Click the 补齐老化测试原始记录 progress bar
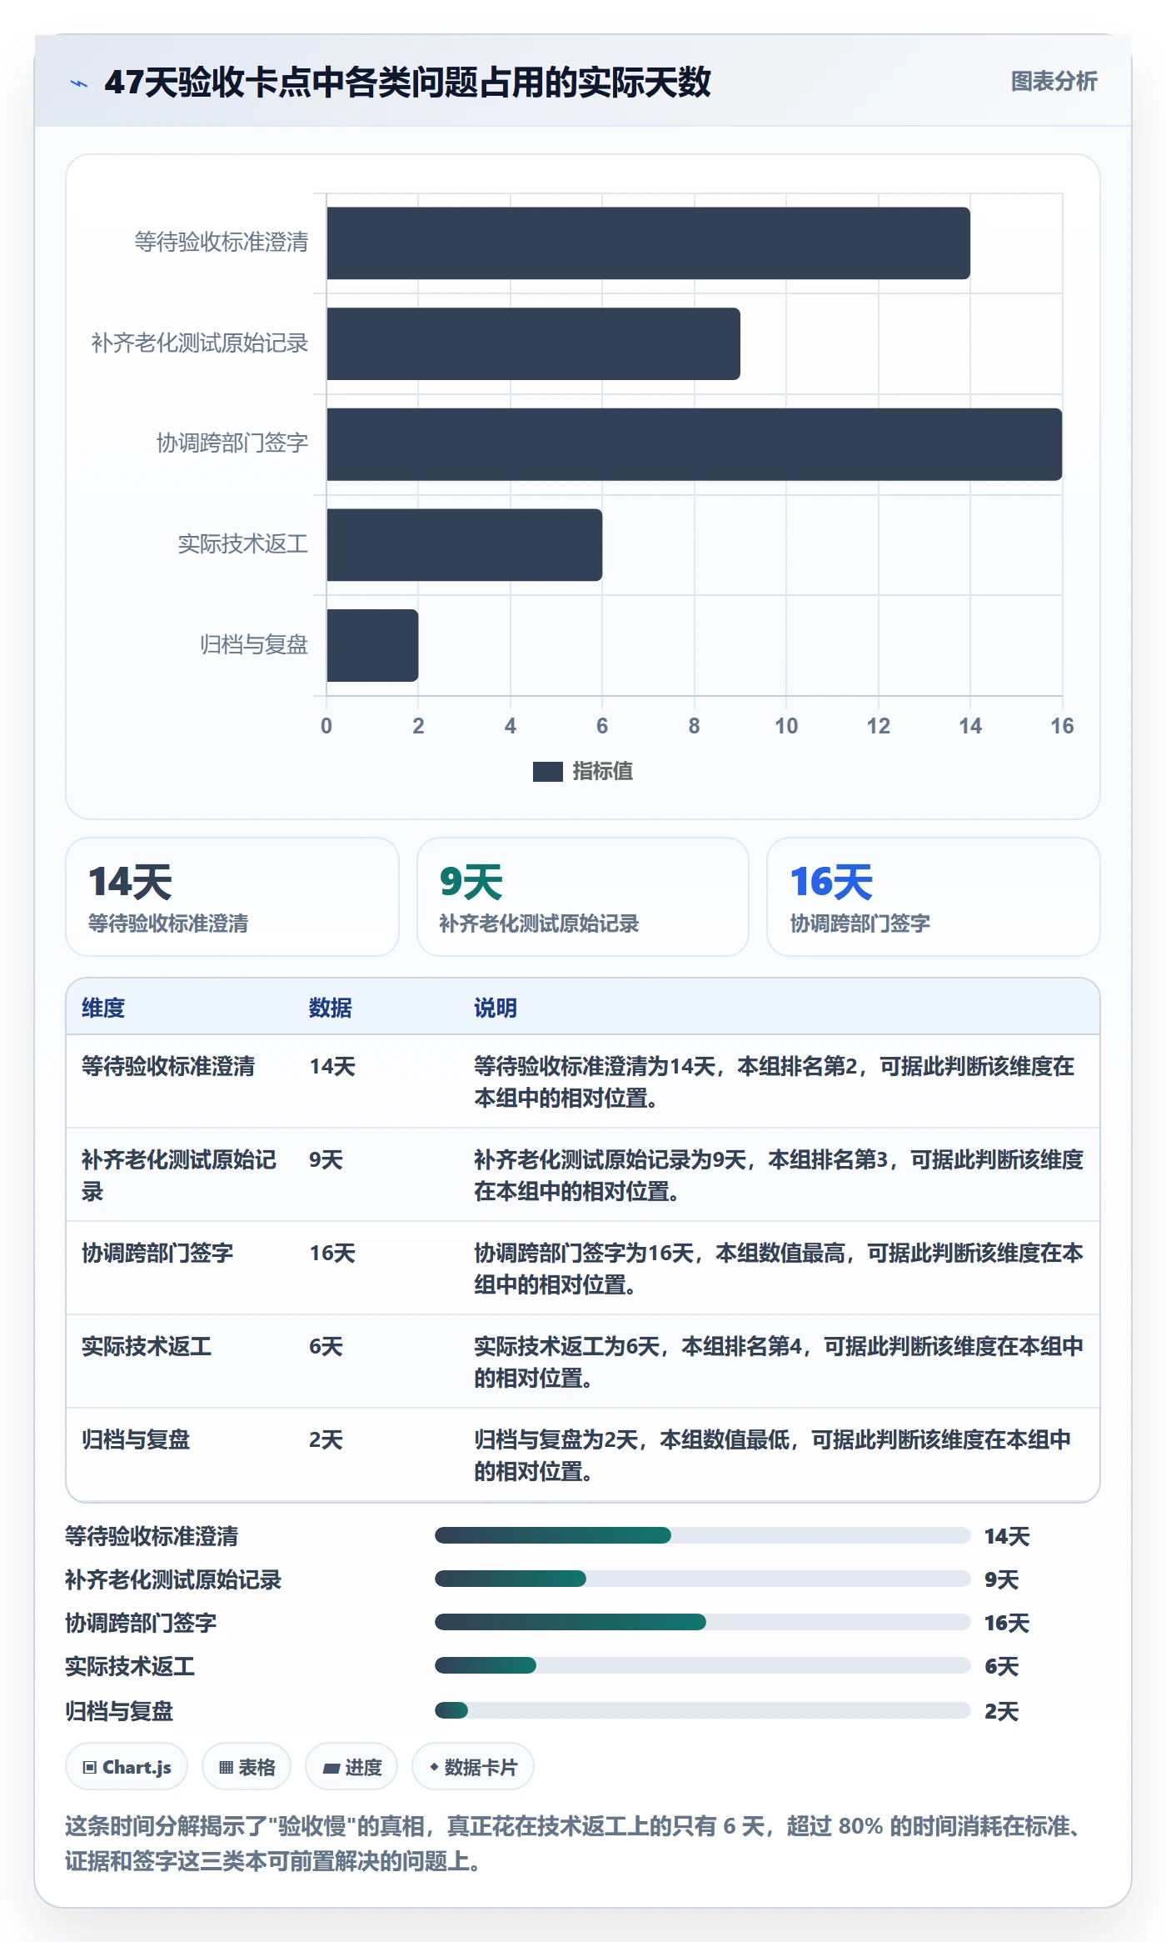Screen dimensions: 1166x1942 point(702,1579)
